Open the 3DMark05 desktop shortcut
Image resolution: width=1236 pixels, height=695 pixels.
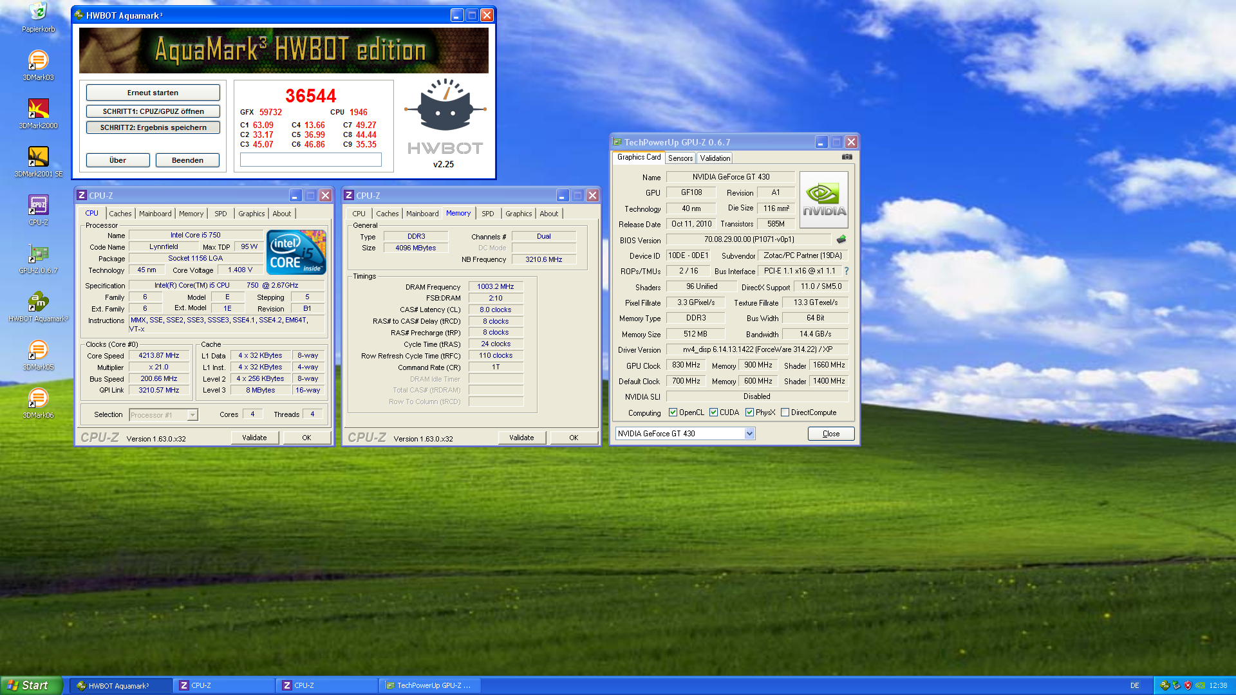pos(38,355)
